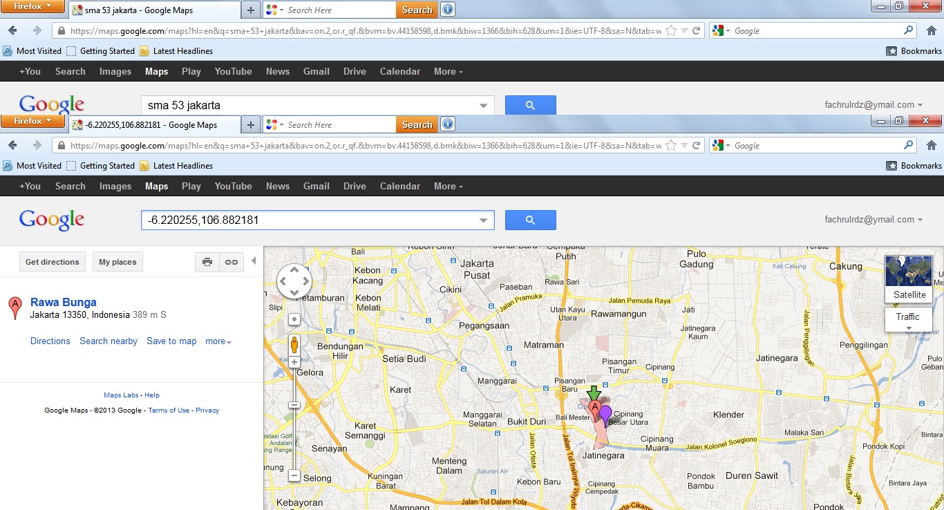Open Drive in the lower Google bar

[x=355, y=186]
